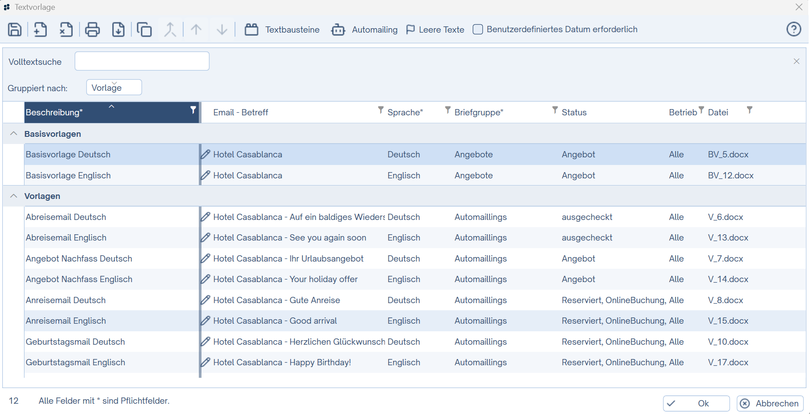This screenshot has width=810, height=414.
Task: Click into the Volltextsuche search field
Action: (x=142, y=61)
